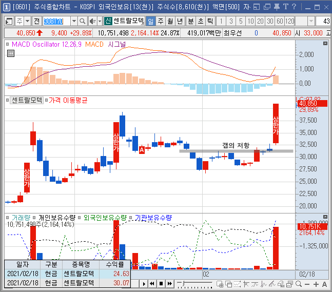The width and height of the screenshot is (332, 292).
Task: Toggle the 센트랄모텍 price series checkbox
Action: tap(8, 100)
